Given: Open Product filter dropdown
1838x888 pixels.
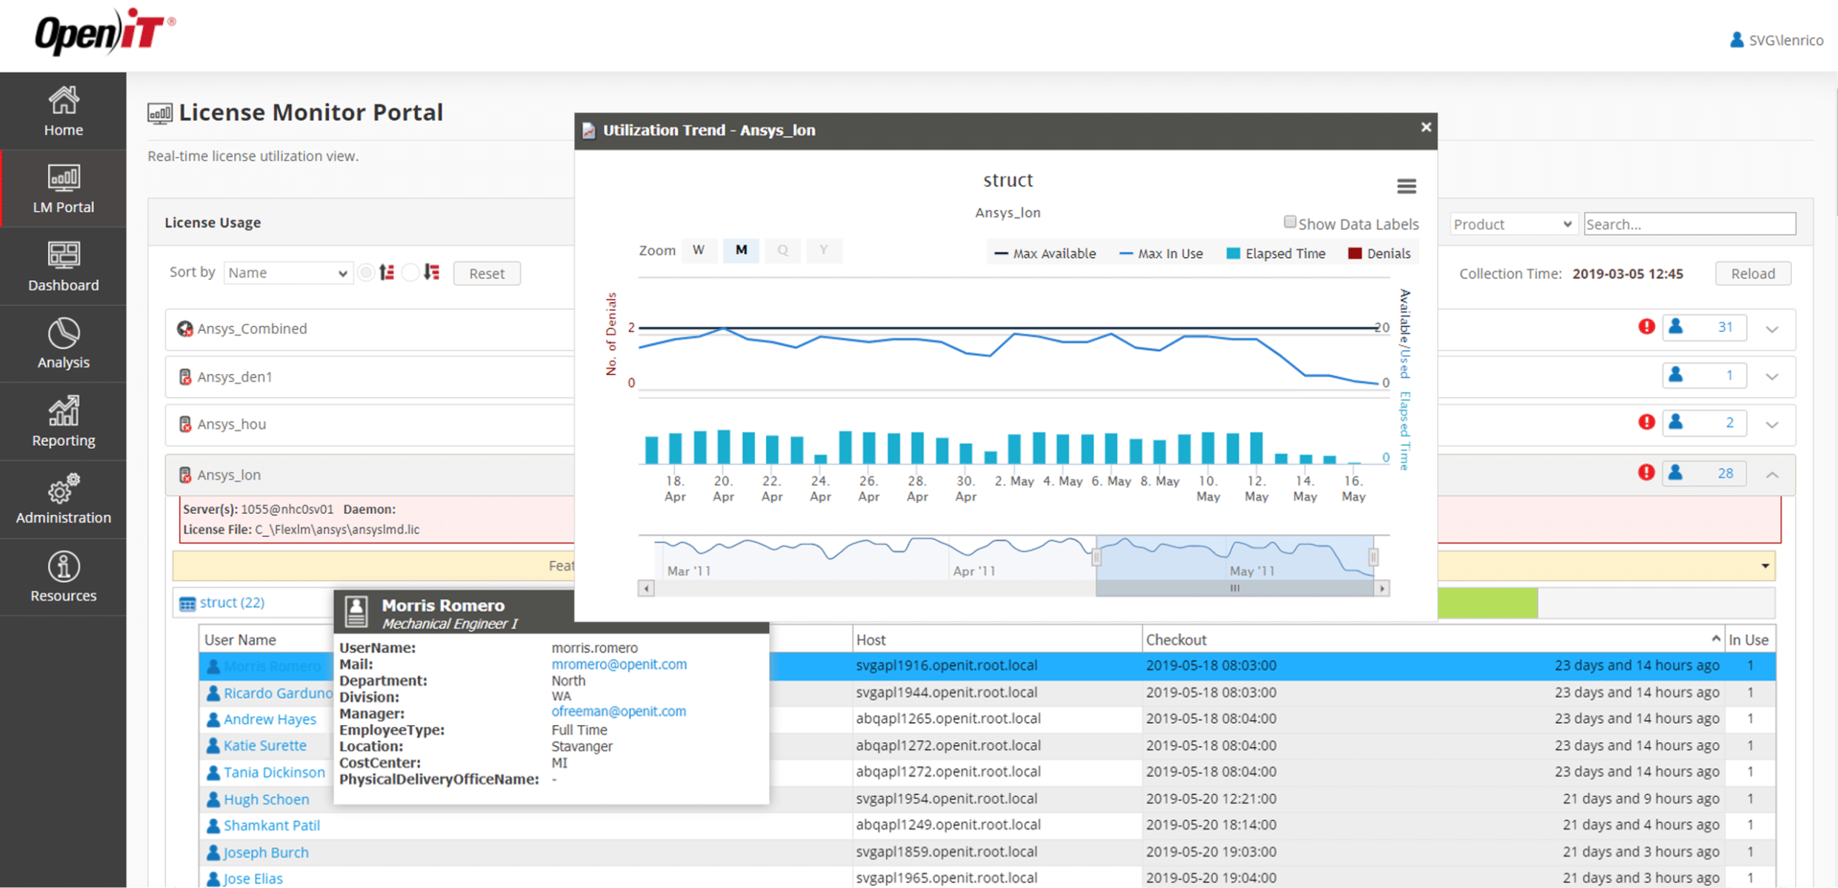Looking at the screenshot, I should point(1513,224).
